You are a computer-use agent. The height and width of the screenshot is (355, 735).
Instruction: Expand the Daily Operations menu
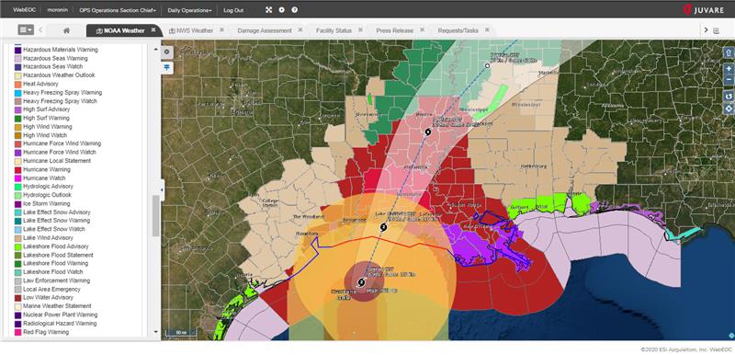(x=190, y=10)
